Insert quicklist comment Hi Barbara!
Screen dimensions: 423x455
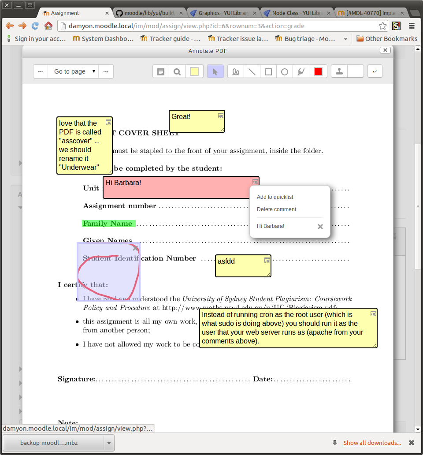coord(271,226)
